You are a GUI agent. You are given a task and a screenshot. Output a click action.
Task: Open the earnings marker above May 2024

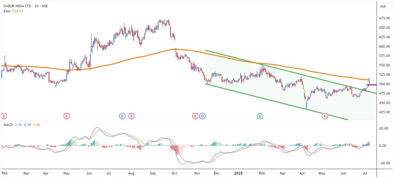(66, 116)
